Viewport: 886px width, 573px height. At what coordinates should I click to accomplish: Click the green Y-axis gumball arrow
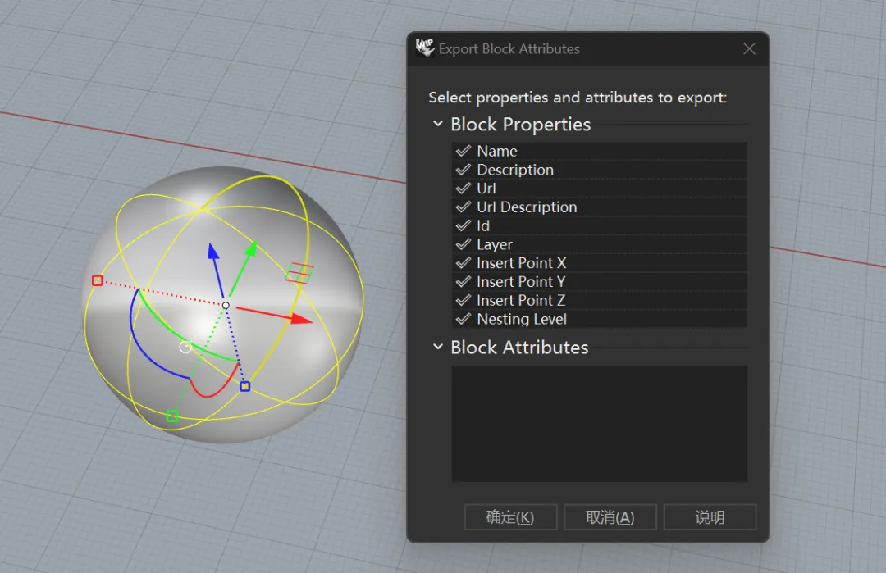[251, 248]
